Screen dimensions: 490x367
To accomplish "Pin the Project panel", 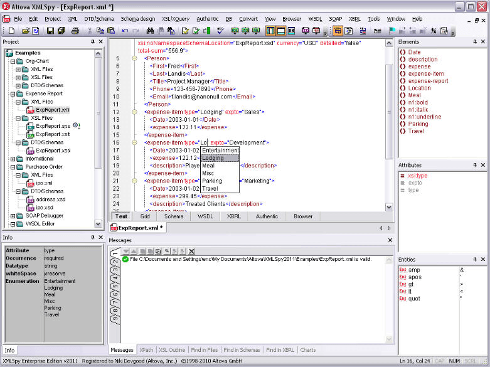I will (93, 41).
